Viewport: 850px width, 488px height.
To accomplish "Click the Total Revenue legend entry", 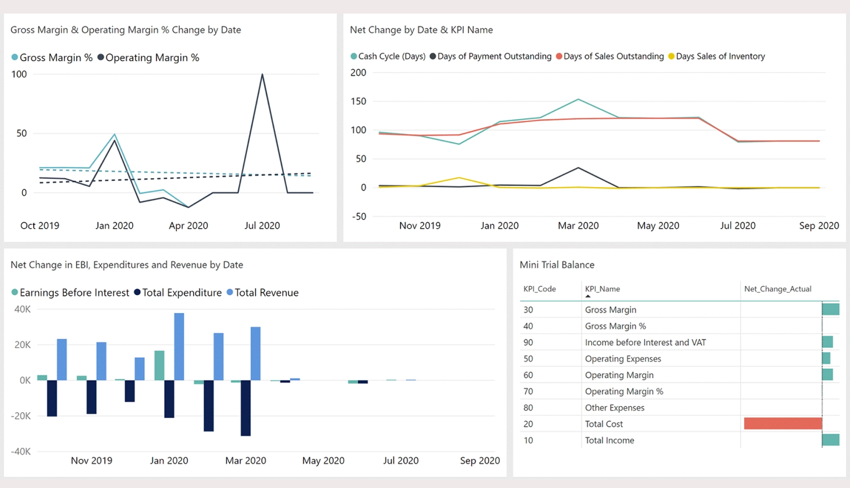I will 263,292.
